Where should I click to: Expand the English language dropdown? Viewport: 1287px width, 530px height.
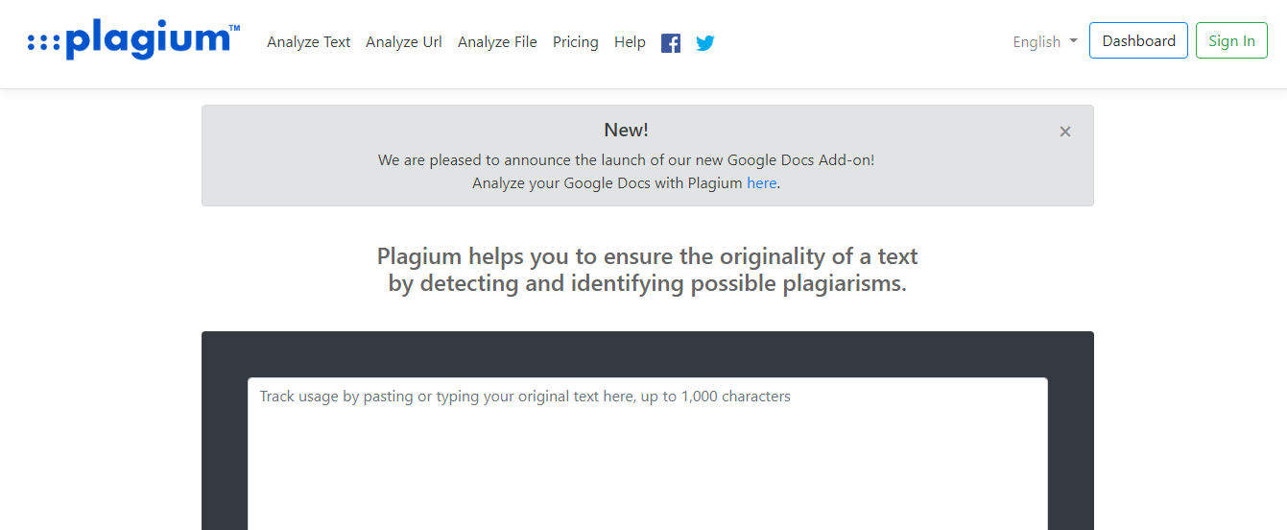(x=1045, y=42)
